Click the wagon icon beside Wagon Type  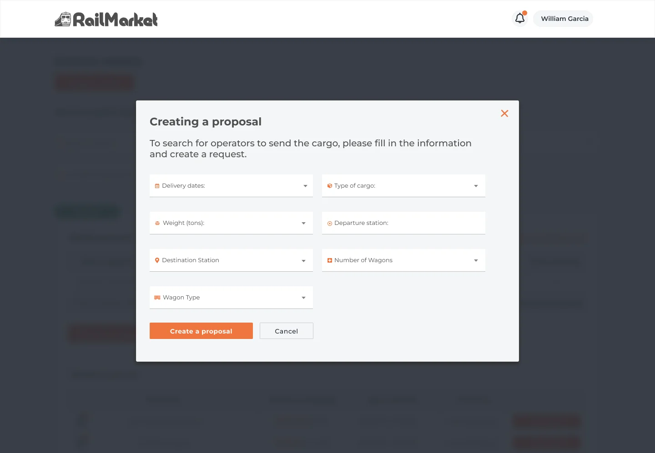(x=157, y=298)
